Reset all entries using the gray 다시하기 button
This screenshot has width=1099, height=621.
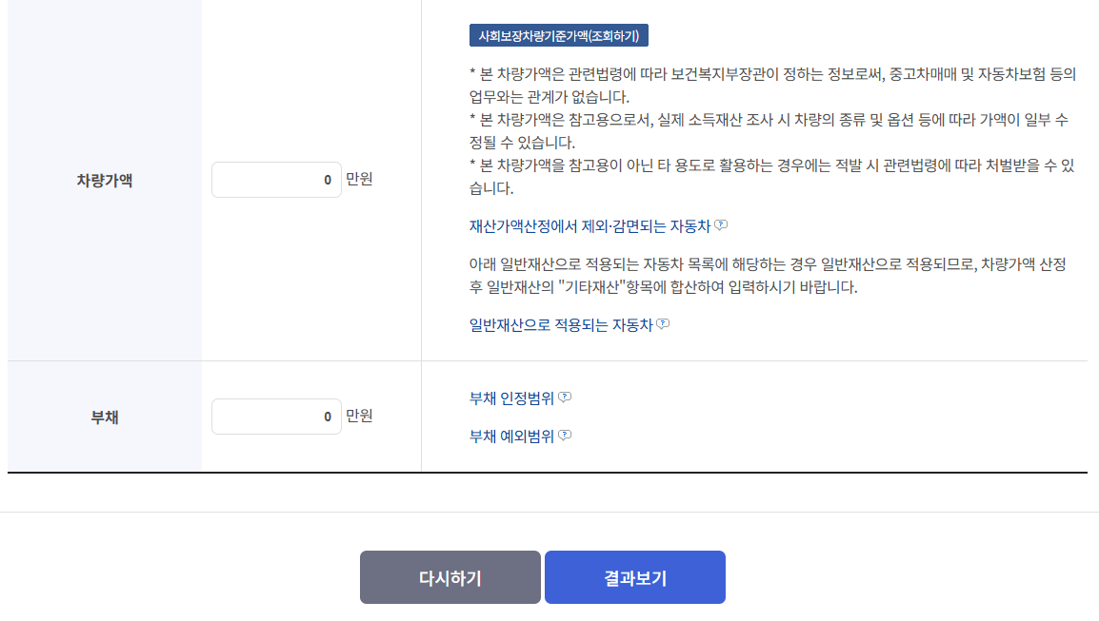click(450, 576)
